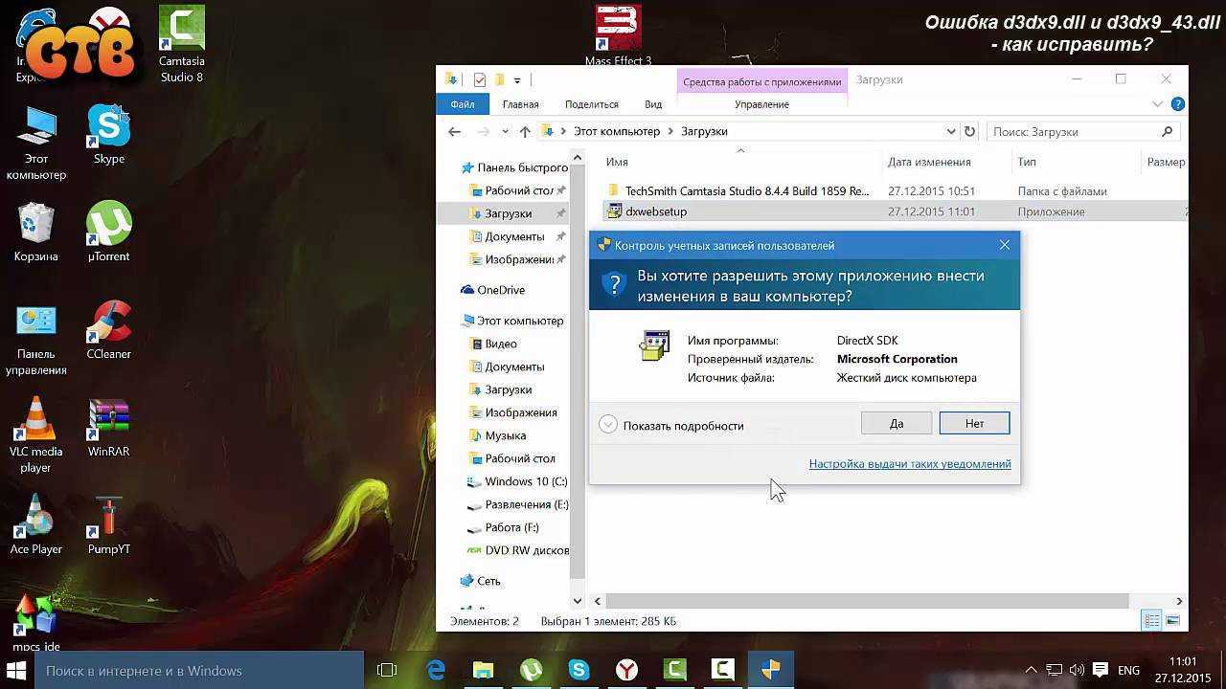
Task: Open Quick Access Toolbar customize dropdown
Action: [517, 80]
